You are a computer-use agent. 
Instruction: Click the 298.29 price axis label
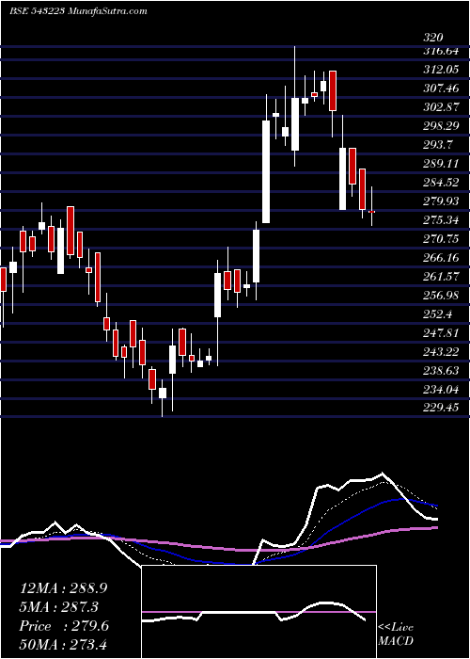(441, 126)
